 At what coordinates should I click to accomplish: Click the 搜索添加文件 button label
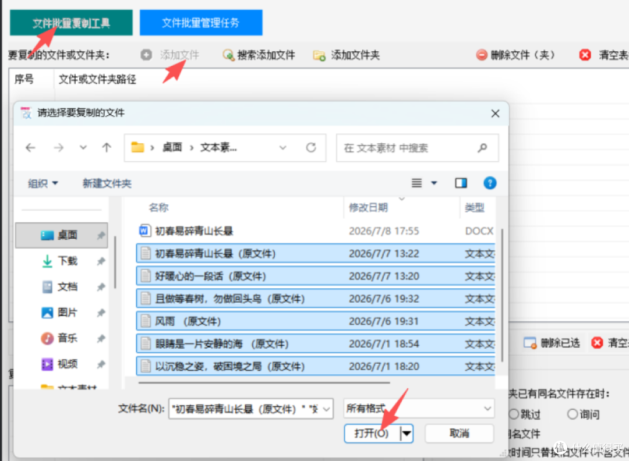click(x=266, y=55)
